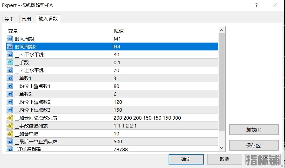The image size is (285, 168).
Task: Click the scrollbar down arrow
Action: [x=221, y=148]
